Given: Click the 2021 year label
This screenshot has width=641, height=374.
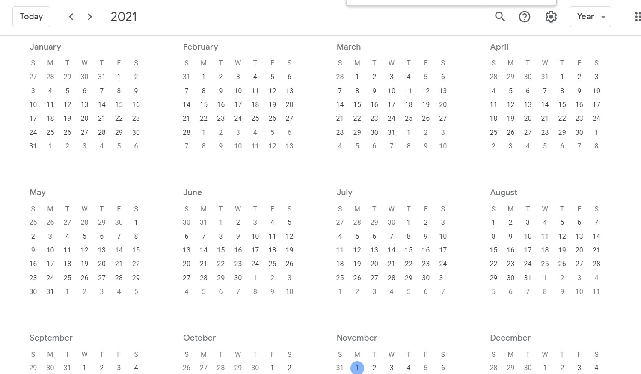Looking at the screenshot, I should [x=124, y=17].
